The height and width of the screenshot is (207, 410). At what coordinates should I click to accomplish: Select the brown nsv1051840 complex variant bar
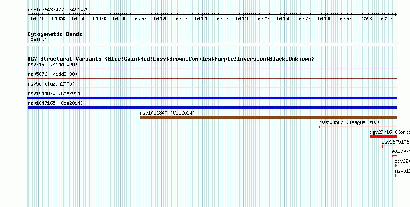(268, 117)
